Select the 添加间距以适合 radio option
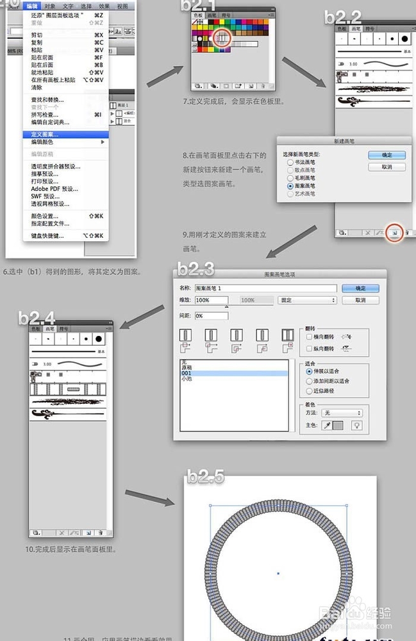 click(x=309, y=381)
